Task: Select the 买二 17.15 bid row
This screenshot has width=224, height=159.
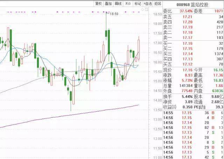Action: tap(193, 49)
